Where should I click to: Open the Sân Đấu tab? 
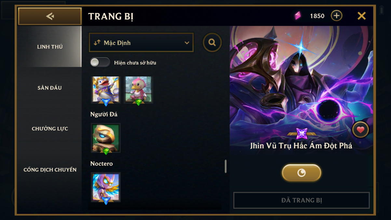50,88
